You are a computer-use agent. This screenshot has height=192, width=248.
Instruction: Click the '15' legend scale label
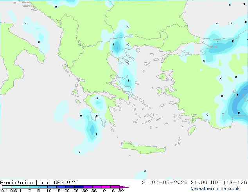(58, 190)
